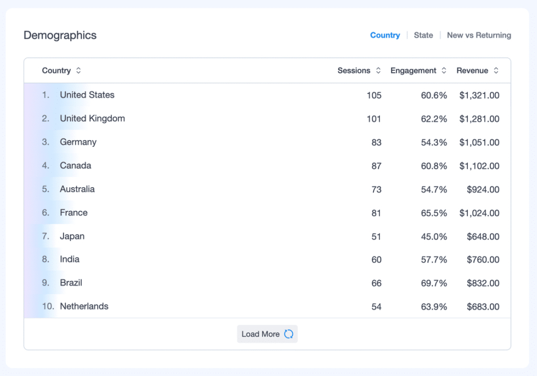The height and width of the screenshot is (376, 537).
Task: Select the Australia row name
Action: pos(77,189)
